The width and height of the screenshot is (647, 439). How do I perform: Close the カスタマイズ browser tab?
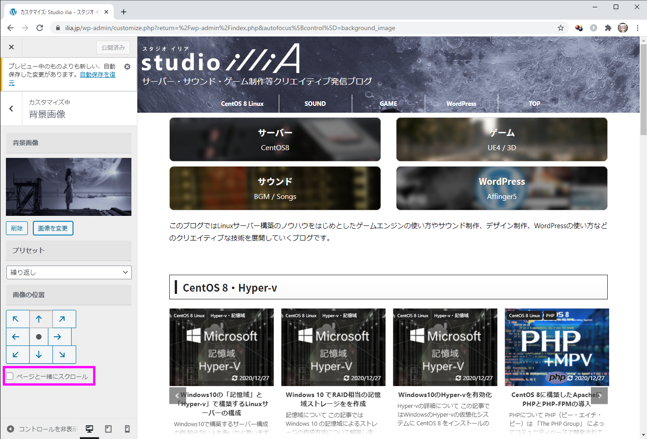tap(106, 12)
